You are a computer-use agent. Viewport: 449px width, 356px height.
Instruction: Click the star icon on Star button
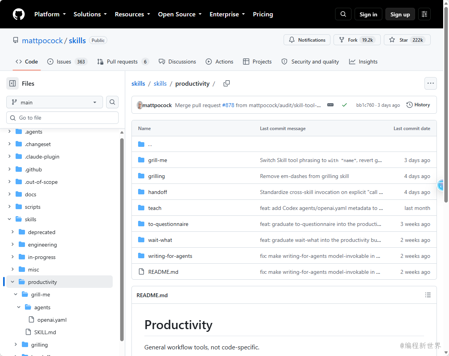[392, 40]
